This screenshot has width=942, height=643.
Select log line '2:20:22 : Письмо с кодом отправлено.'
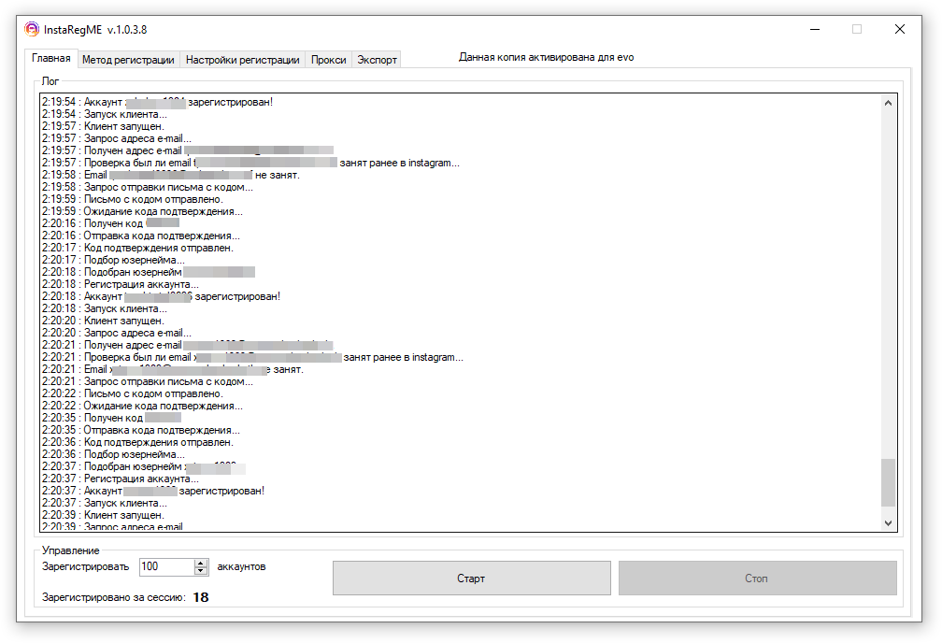[x=132, y=393]
